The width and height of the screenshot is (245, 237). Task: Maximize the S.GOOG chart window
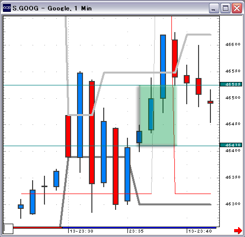tap(225, 8)
